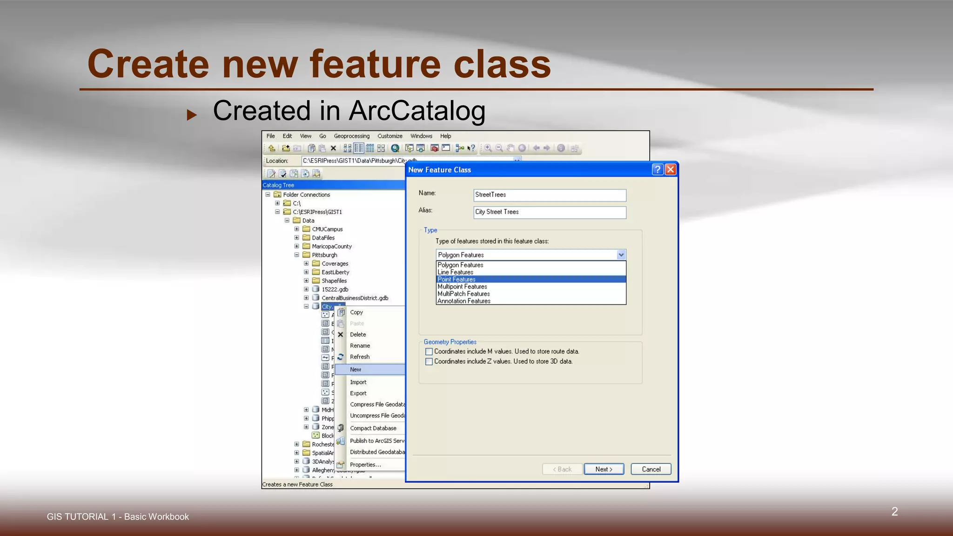953x536 pixels.
Task: Click the Cancel button
Action: (651, 469)
